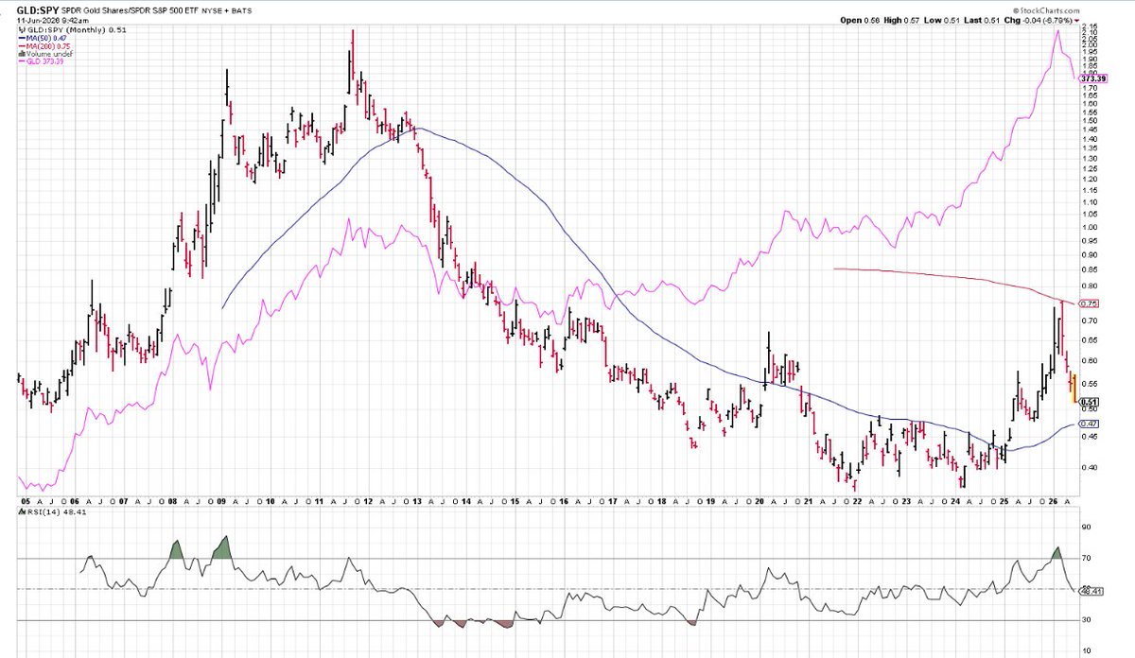Click the 0.65 price axis label

pos(1088,339)
